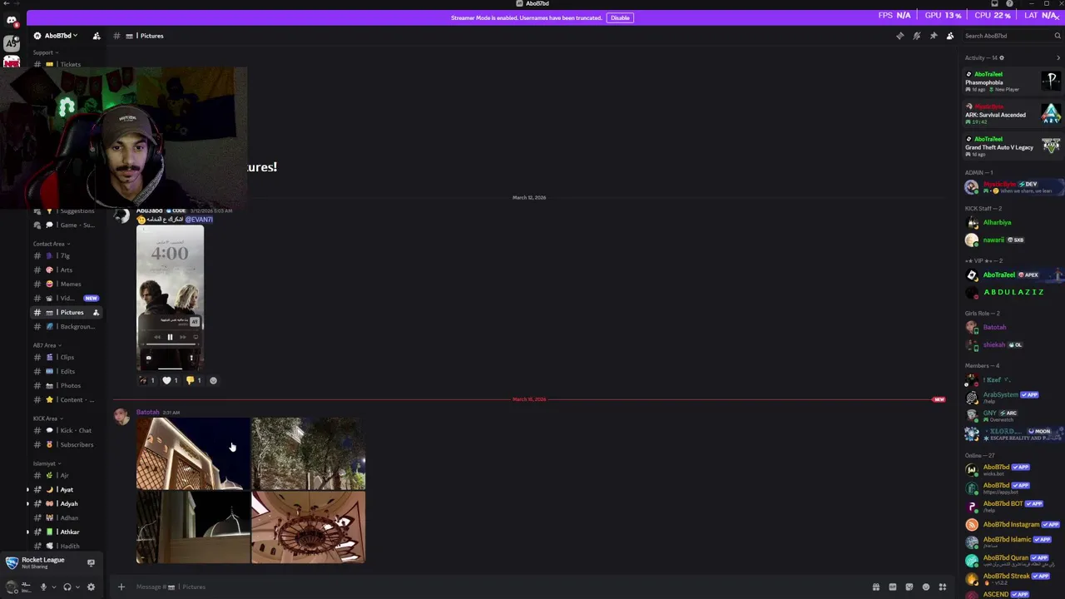Open Batotah's tree photo thumbnail
Image resolution: width=1065 pixels, height=599 pixels.
[x=309, y=453]
